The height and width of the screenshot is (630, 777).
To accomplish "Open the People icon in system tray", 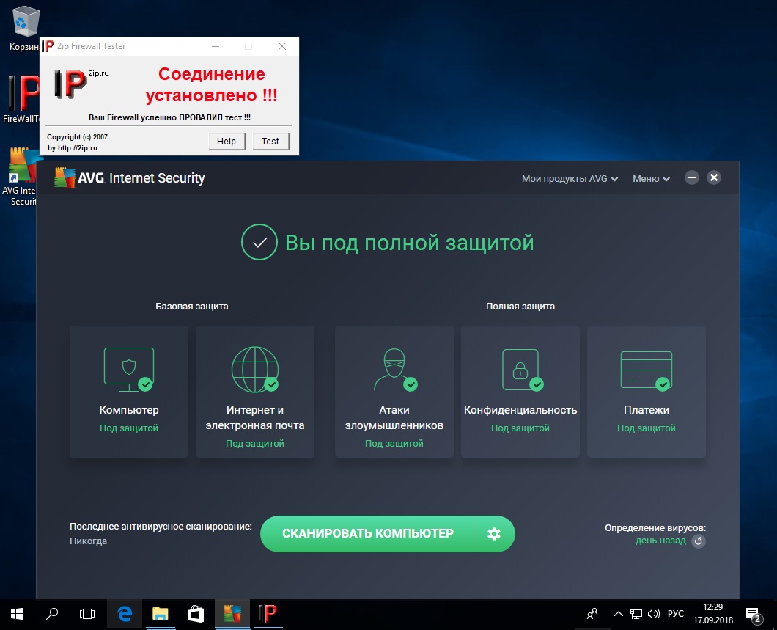I will coord(592,615).
